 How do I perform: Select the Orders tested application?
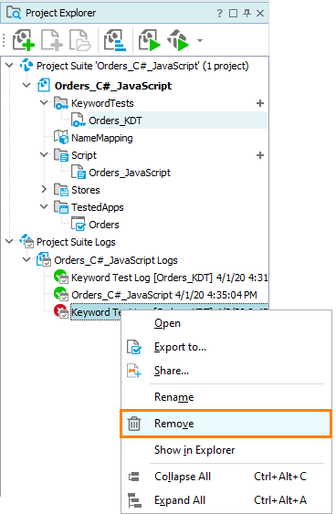(104, 225)
